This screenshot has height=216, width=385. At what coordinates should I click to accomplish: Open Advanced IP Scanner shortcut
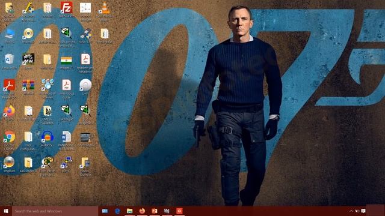pos(48,89)
